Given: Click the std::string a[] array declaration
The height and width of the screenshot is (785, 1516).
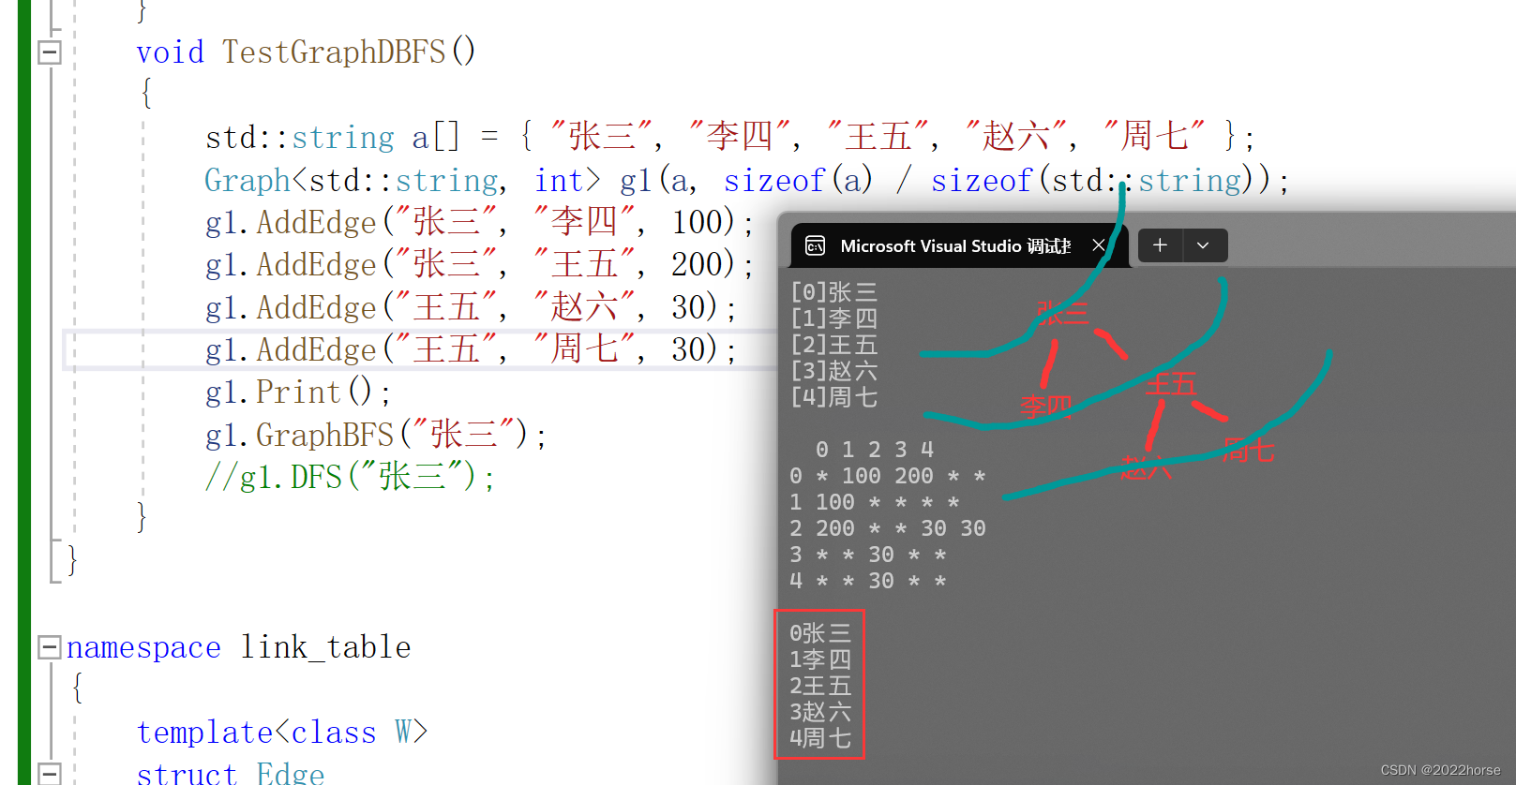Looking at the screenshot, I should tap(730, 138).
